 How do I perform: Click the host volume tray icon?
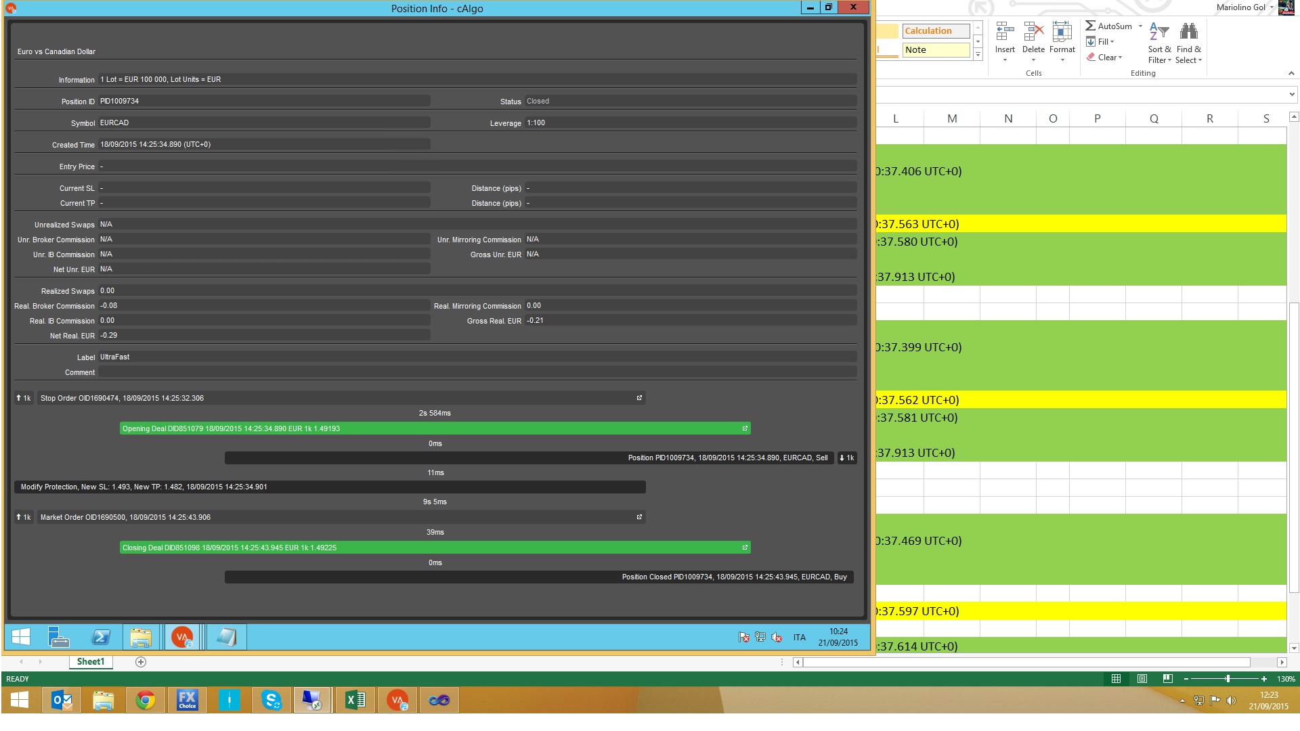1231,701
